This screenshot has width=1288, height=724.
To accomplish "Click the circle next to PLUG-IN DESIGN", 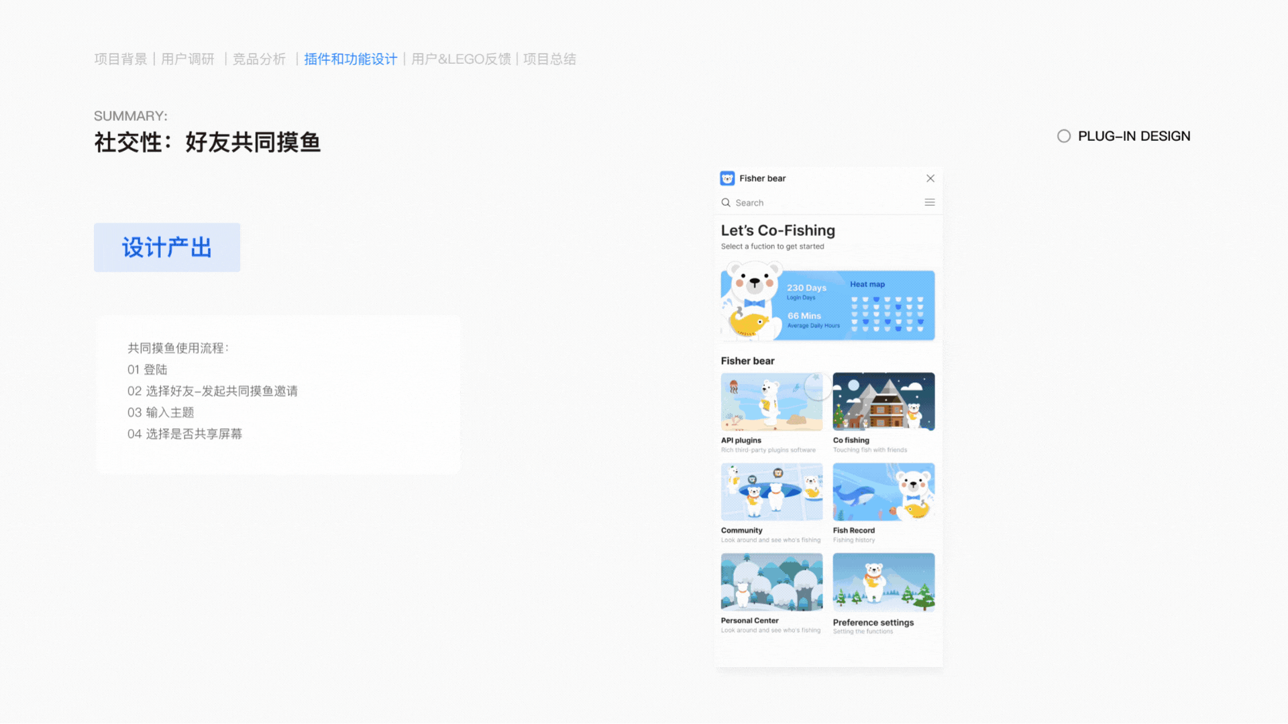I will tap(1063, 135).
